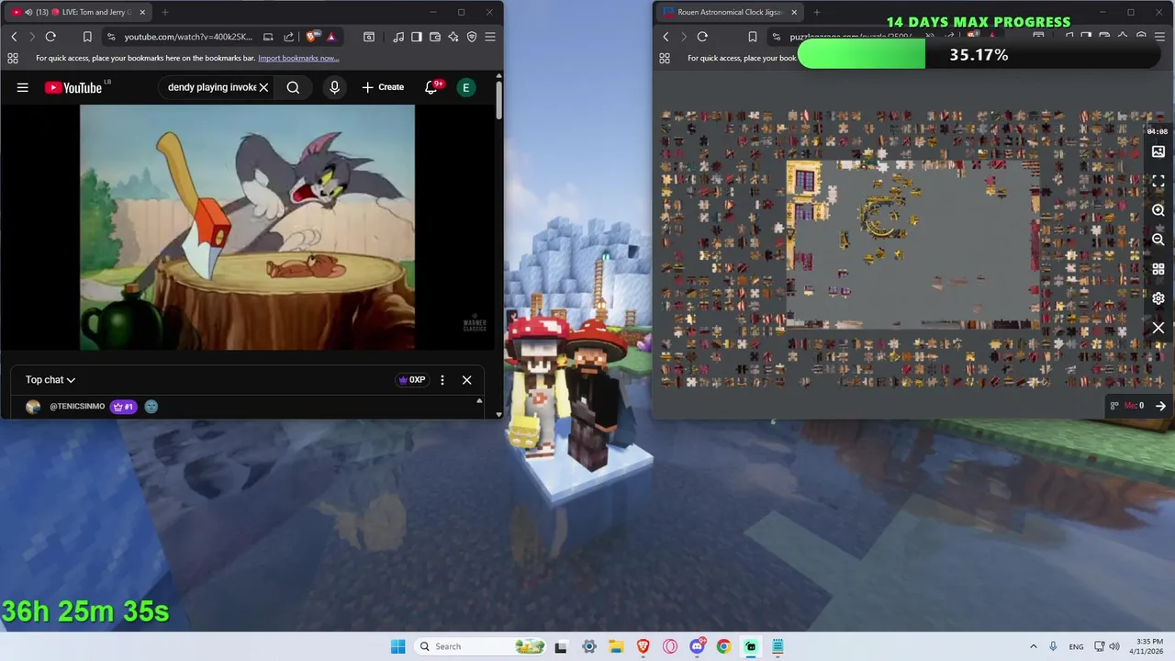Open Google Chrome taskbar icon

point(723,646)
